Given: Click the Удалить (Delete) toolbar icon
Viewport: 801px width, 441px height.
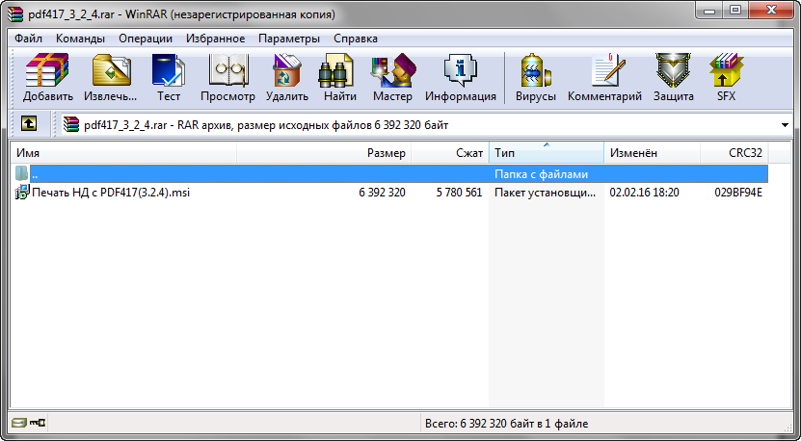Looking at the screenshot, I should (287, 77).
